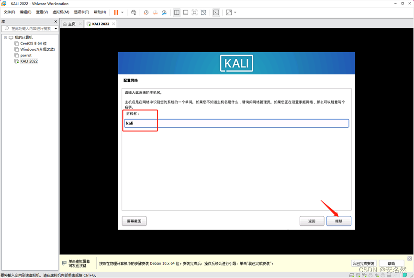Click the sound card status icon
The image size is (414, 278).
(377, 275)
